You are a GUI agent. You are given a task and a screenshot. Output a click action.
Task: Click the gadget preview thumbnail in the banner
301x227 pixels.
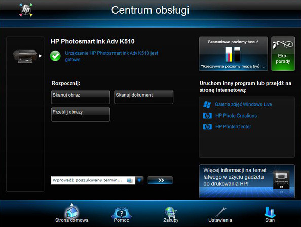coord(281,180)
